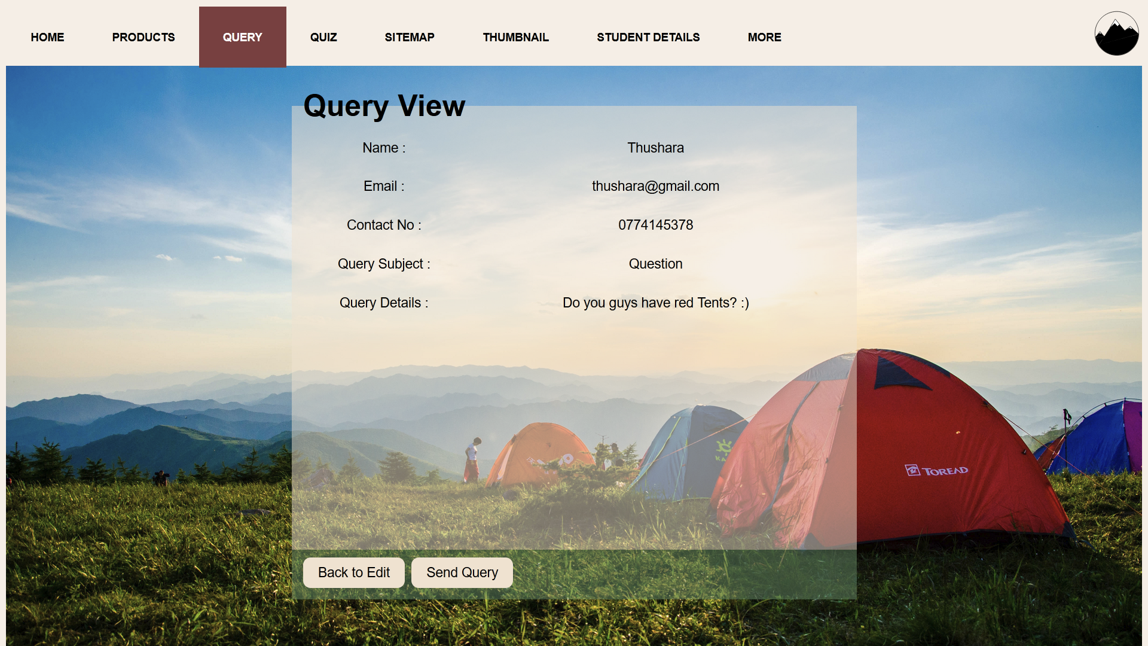Open the Thumbnail page

click(x=515, y=37)
